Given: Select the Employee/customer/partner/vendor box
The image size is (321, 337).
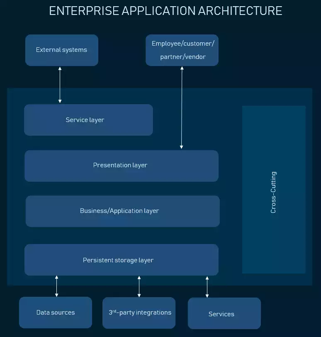Looking at the screenshot, I should (x=182, y=50).
